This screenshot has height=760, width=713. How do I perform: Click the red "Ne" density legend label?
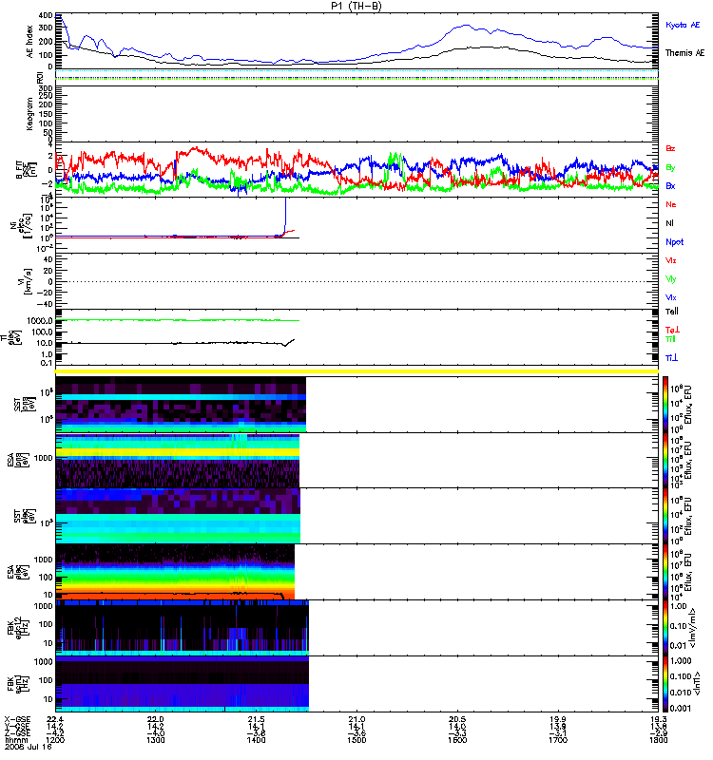(670, 204)
